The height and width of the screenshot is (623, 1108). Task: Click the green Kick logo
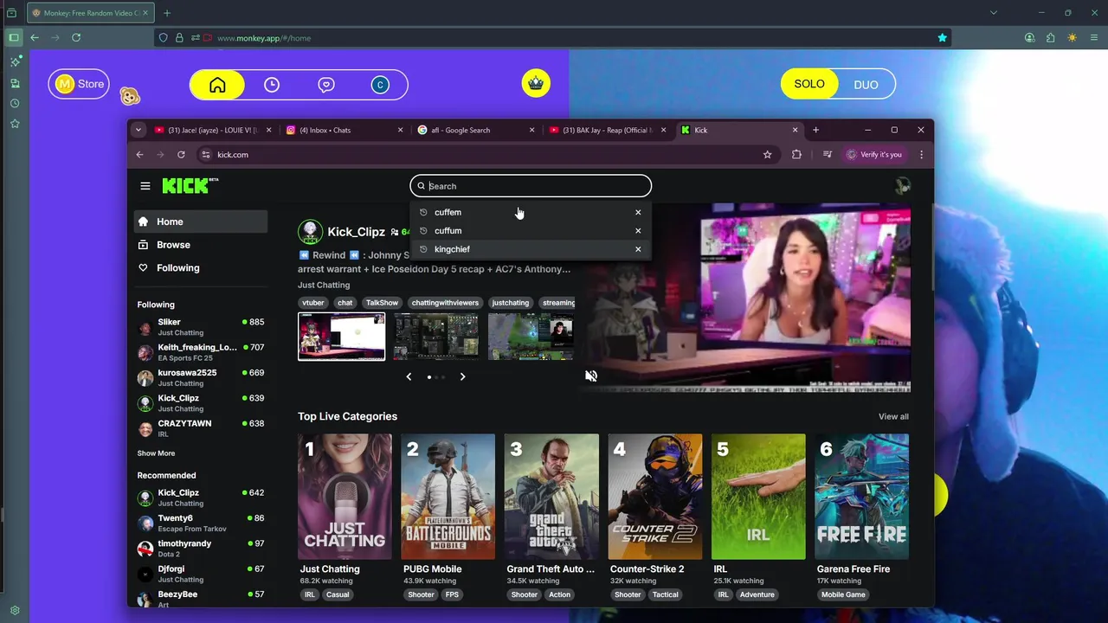point(190,185)
